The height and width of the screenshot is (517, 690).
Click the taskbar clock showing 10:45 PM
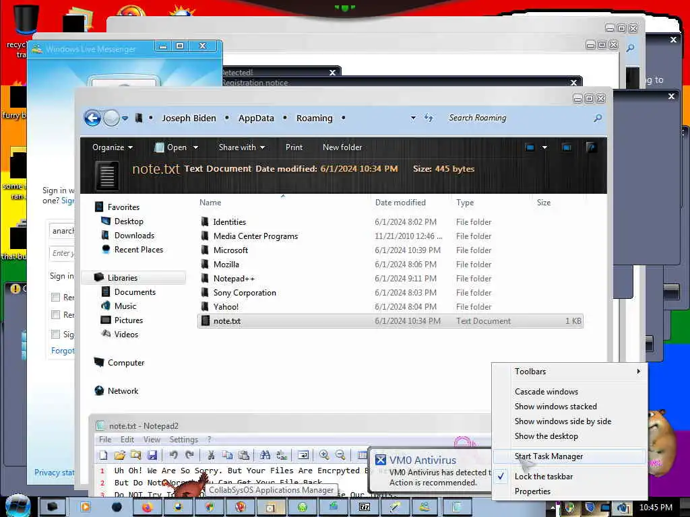[656, 508]
